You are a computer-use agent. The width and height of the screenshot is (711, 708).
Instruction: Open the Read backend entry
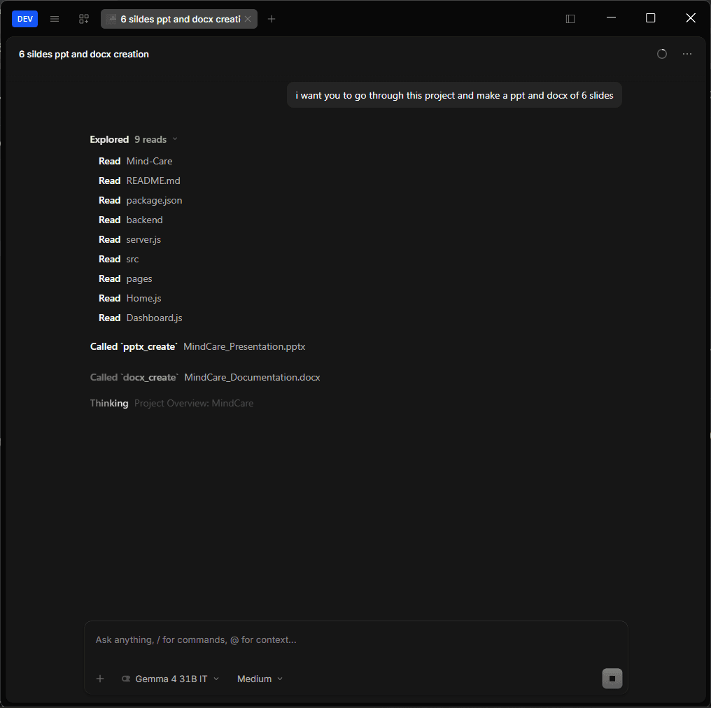pos(131,220)
